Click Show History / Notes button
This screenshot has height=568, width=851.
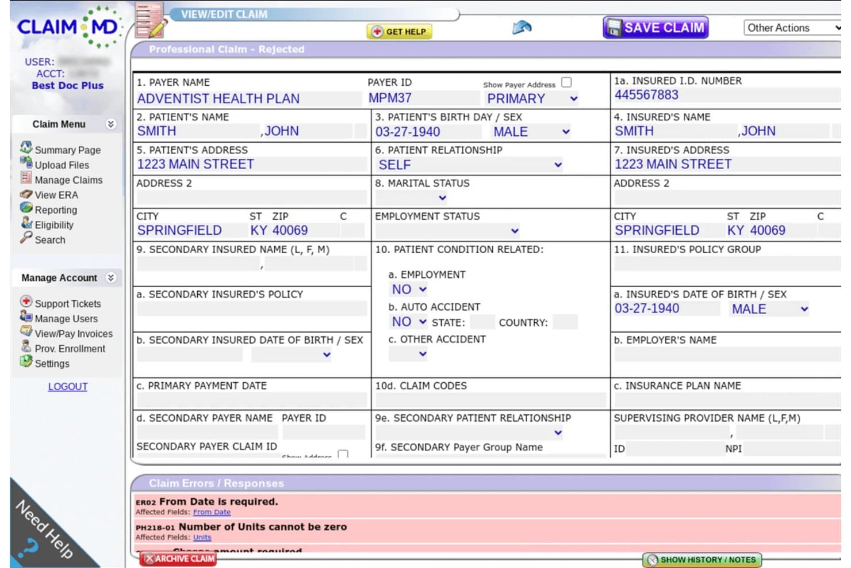tap(702, 560)
